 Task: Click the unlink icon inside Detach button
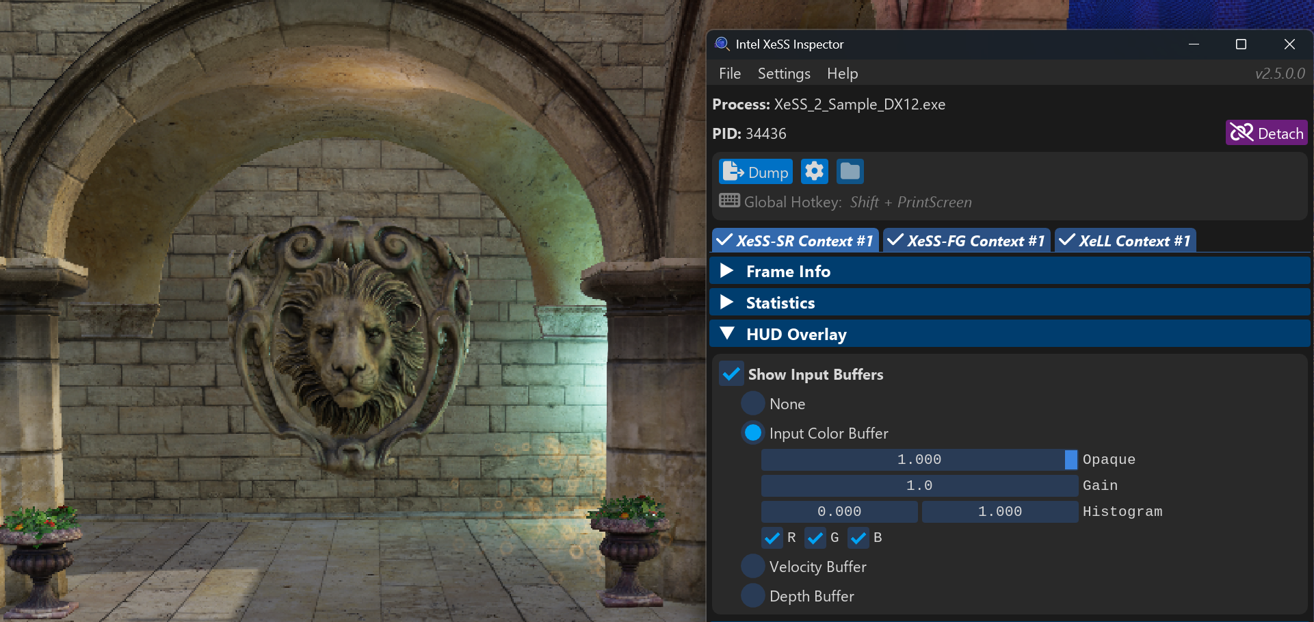(x=1241, y=132)
